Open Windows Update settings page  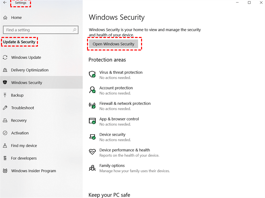[26, 57]
